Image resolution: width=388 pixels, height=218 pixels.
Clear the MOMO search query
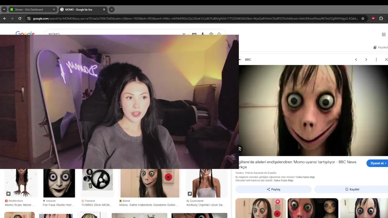pos(184,34)
